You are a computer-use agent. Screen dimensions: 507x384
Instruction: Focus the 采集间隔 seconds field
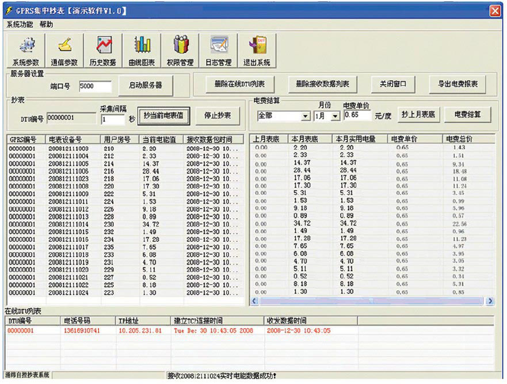coord(113,119)
